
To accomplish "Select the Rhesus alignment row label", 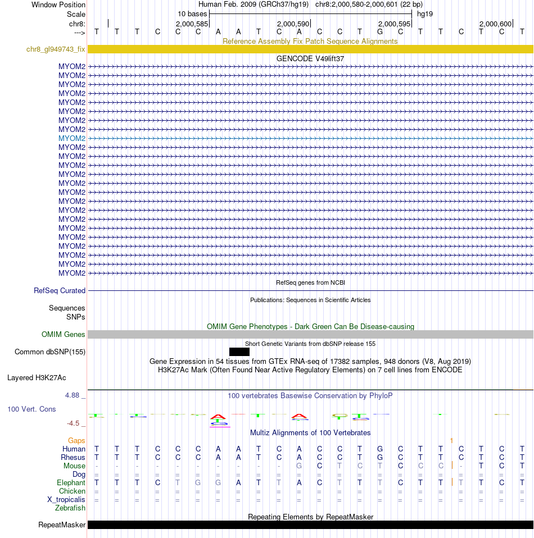I will [x=73, y=458].
